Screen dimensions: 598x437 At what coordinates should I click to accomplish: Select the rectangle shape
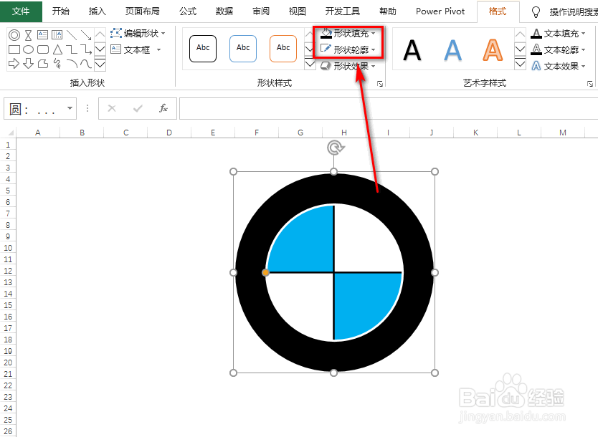point(14,49)
